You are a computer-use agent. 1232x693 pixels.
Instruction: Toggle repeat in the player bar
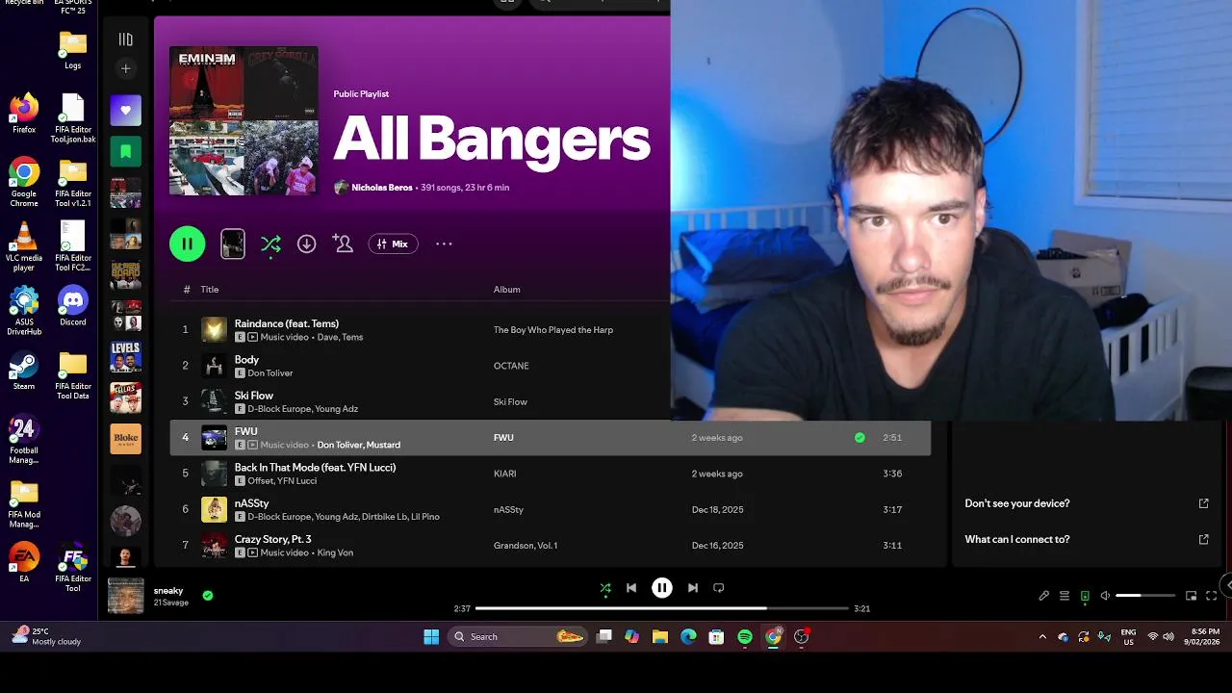point(719,588)
